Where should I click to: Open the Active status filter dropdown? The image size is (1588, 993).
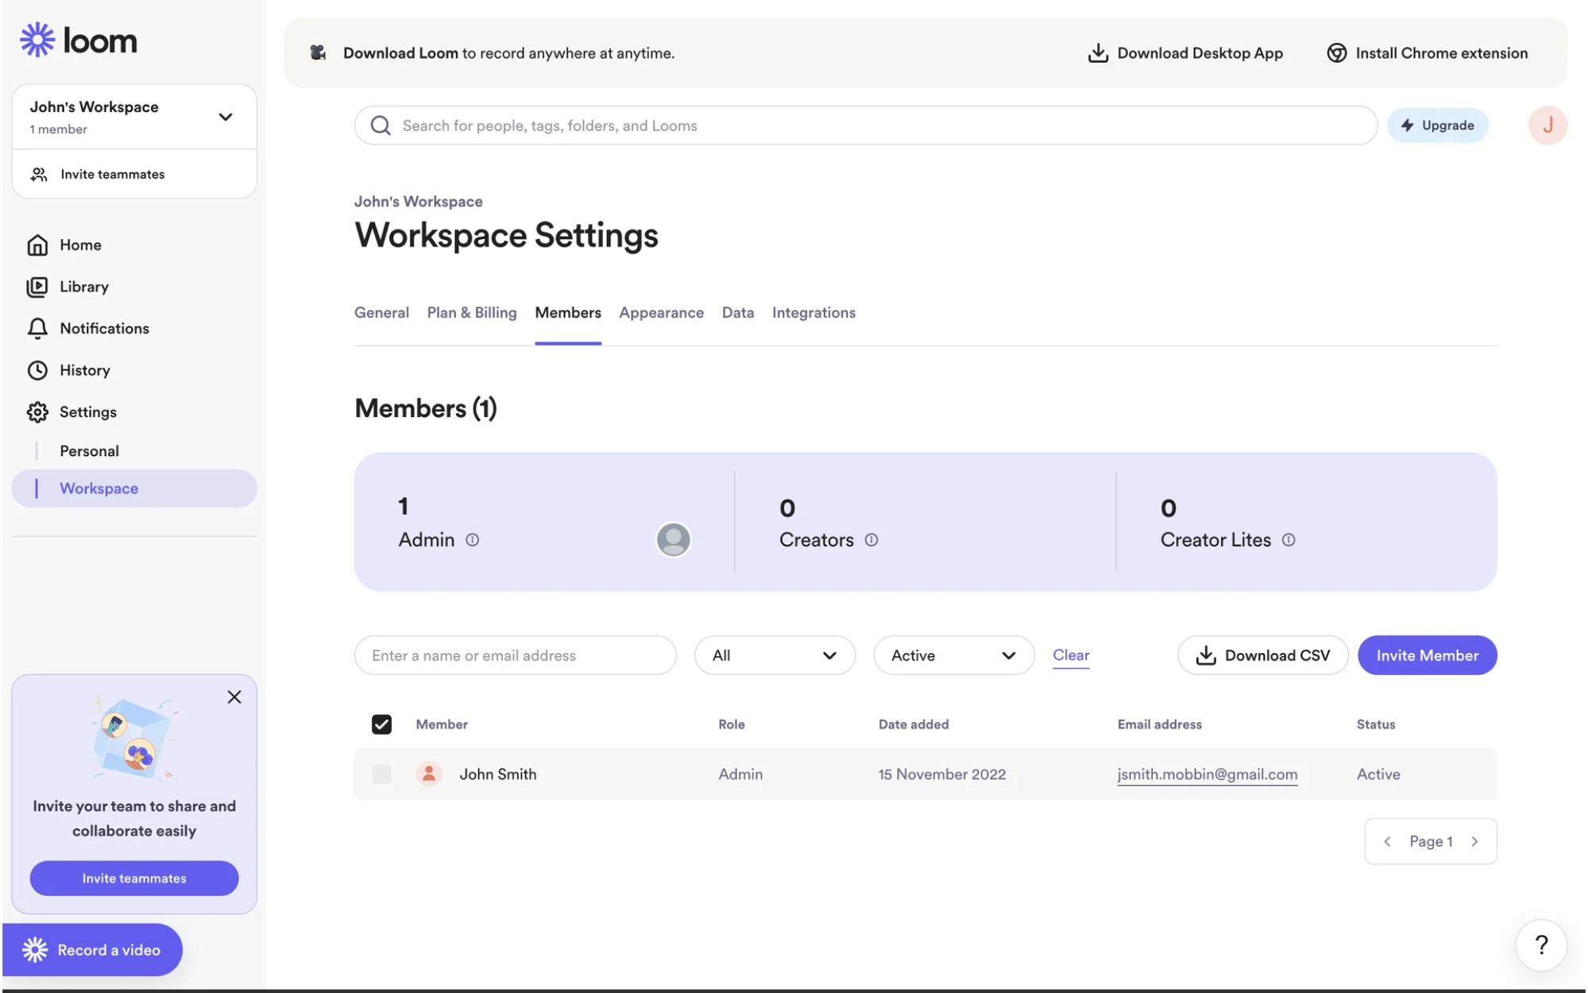[x=953, y=655]
